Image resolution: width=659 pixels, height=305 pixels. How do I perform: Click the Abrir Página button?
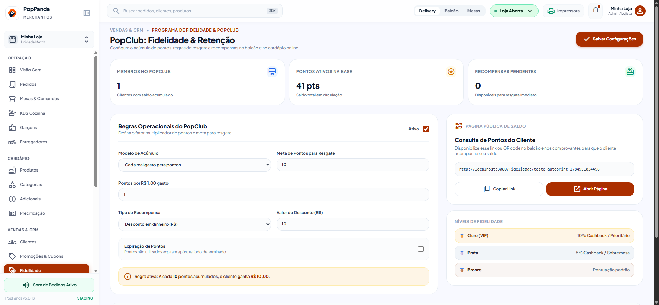(x=590, y=189)
